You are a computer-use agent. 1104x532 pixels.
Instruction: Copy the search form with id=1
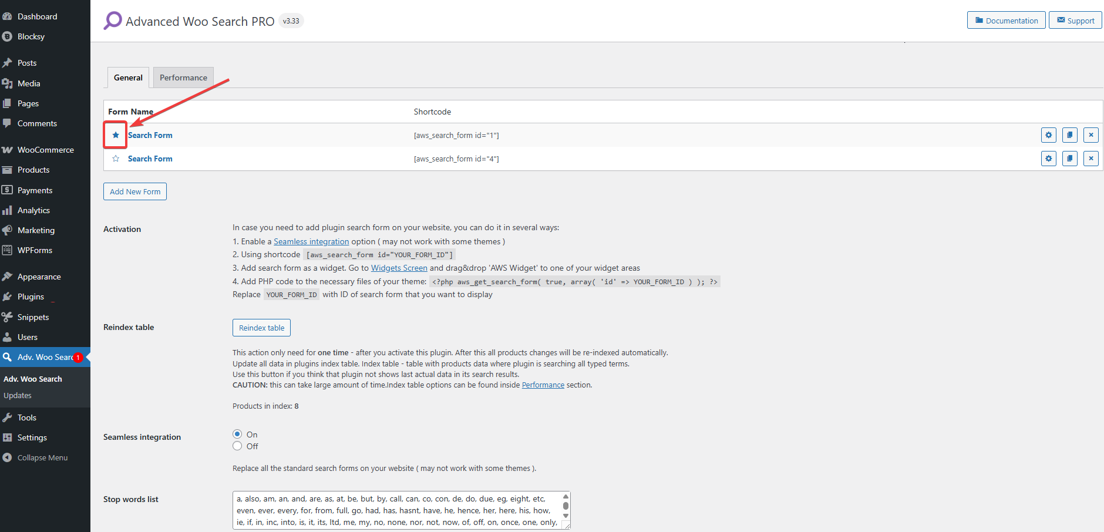pos(1069,135)
